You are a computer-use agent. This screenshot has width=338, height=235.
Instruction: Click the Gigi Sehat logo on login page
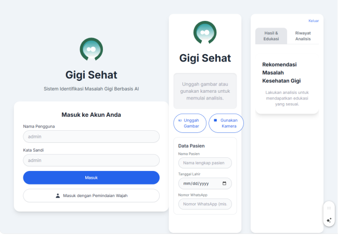tap(91, 50)
